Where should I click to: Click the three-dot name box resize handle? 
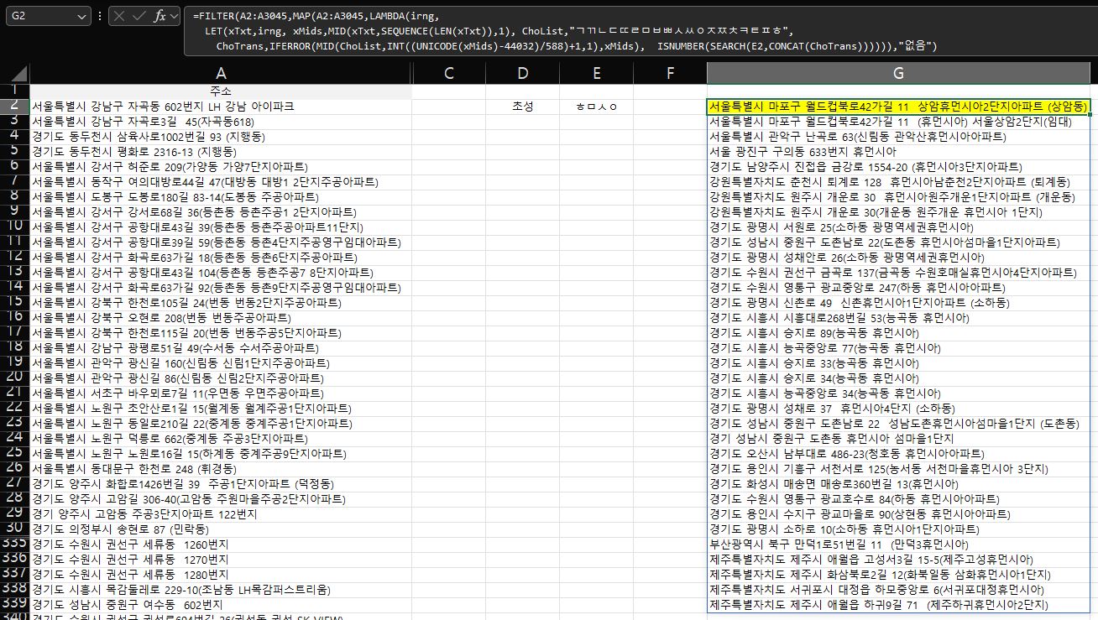(101, 16)
